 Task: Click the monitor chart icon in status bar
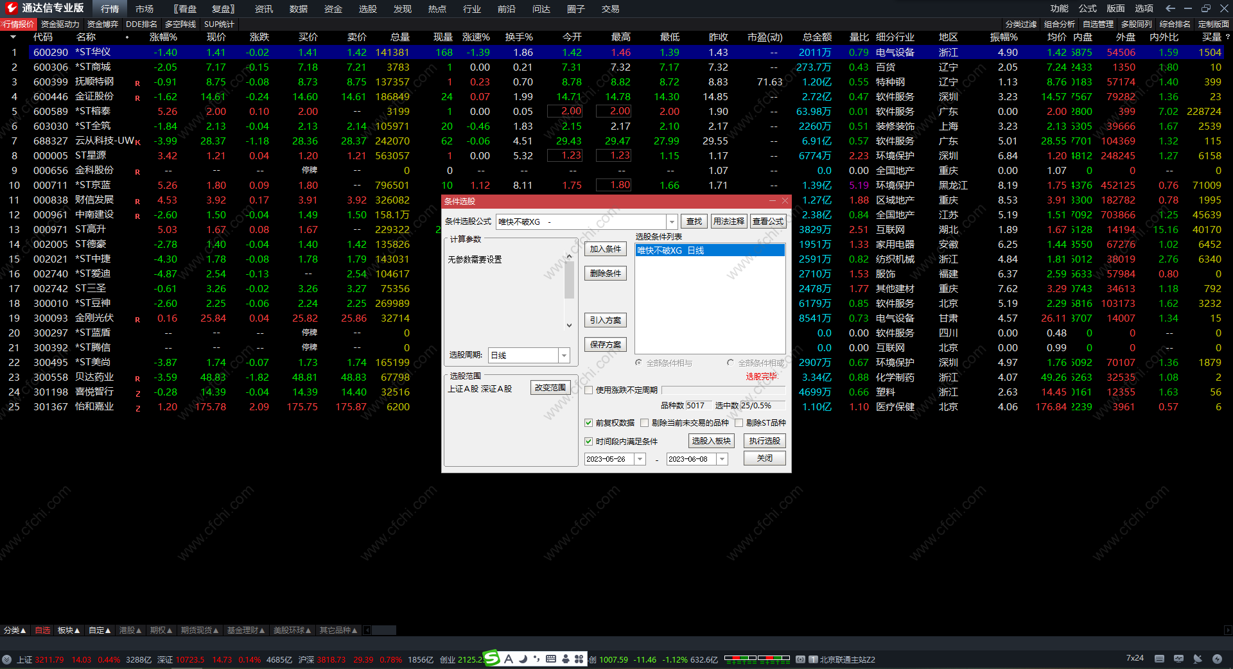coord(1178,659)
